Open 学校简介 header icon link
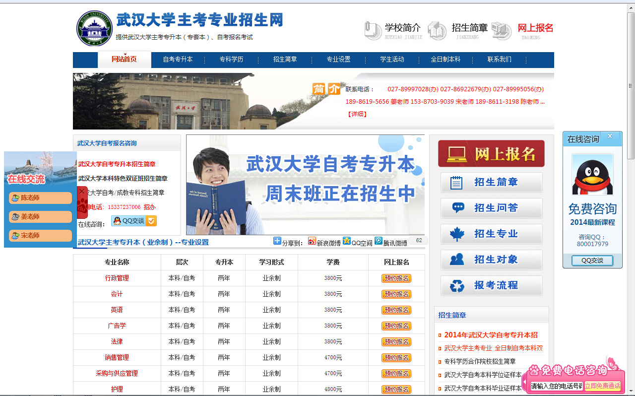Viewport: 635px width, 396px height. tap(393, 31)
